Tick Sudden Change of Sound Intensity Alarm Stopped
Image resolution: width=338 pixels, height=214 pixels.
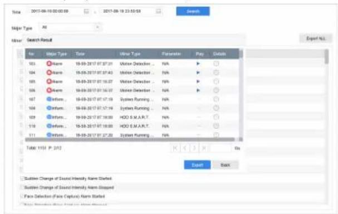(22, 187)
